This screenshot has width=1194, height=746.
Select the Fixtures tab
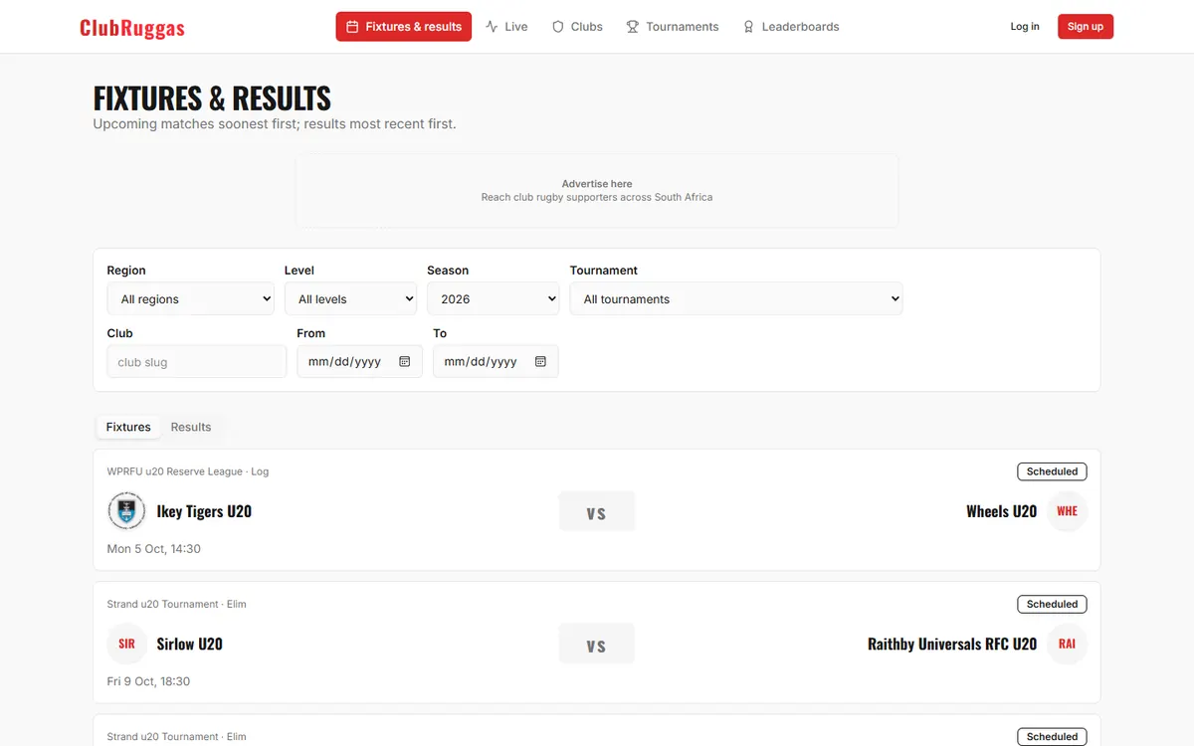point(128,427)
